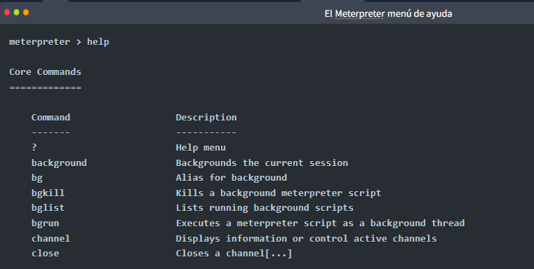Click the '?' command entry
534x269 pixels.
(34, 147)
